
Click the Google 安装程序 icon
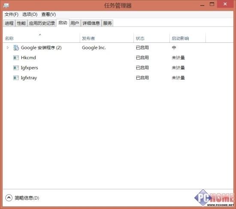16,48
